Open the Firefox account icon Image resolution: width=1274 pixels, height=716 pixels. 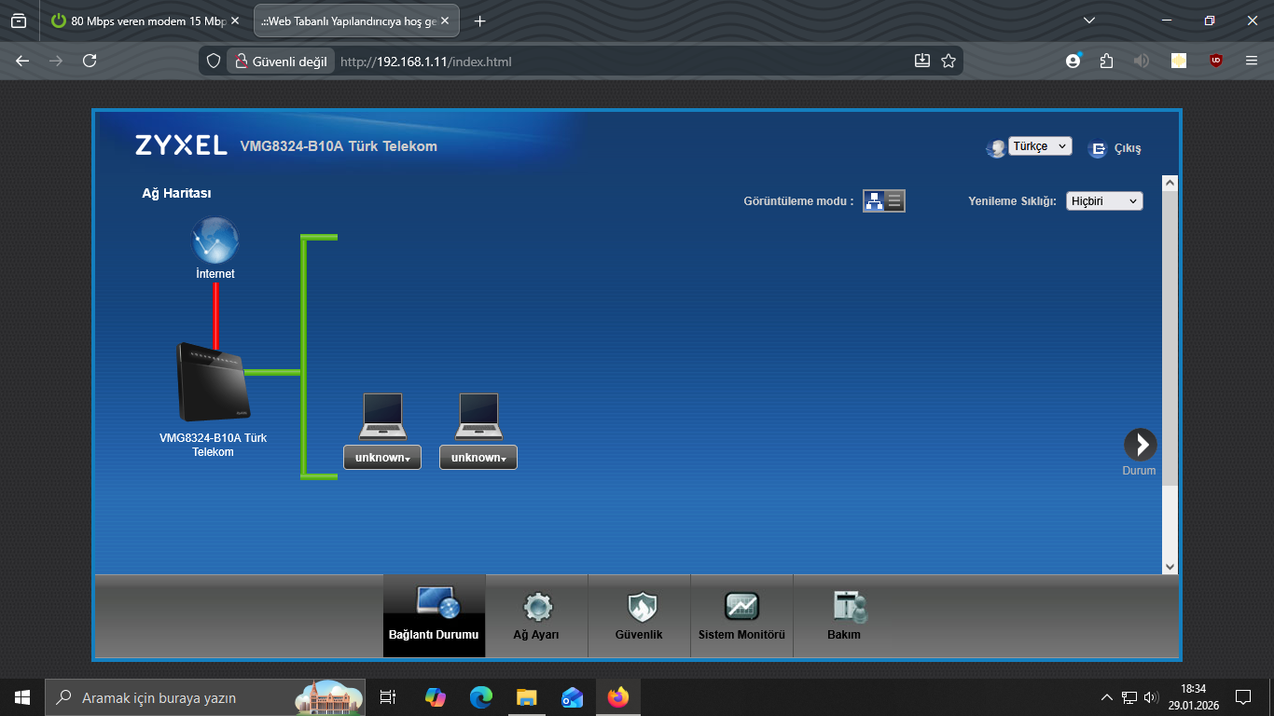pyautogui.click(x=1073, y=61)
